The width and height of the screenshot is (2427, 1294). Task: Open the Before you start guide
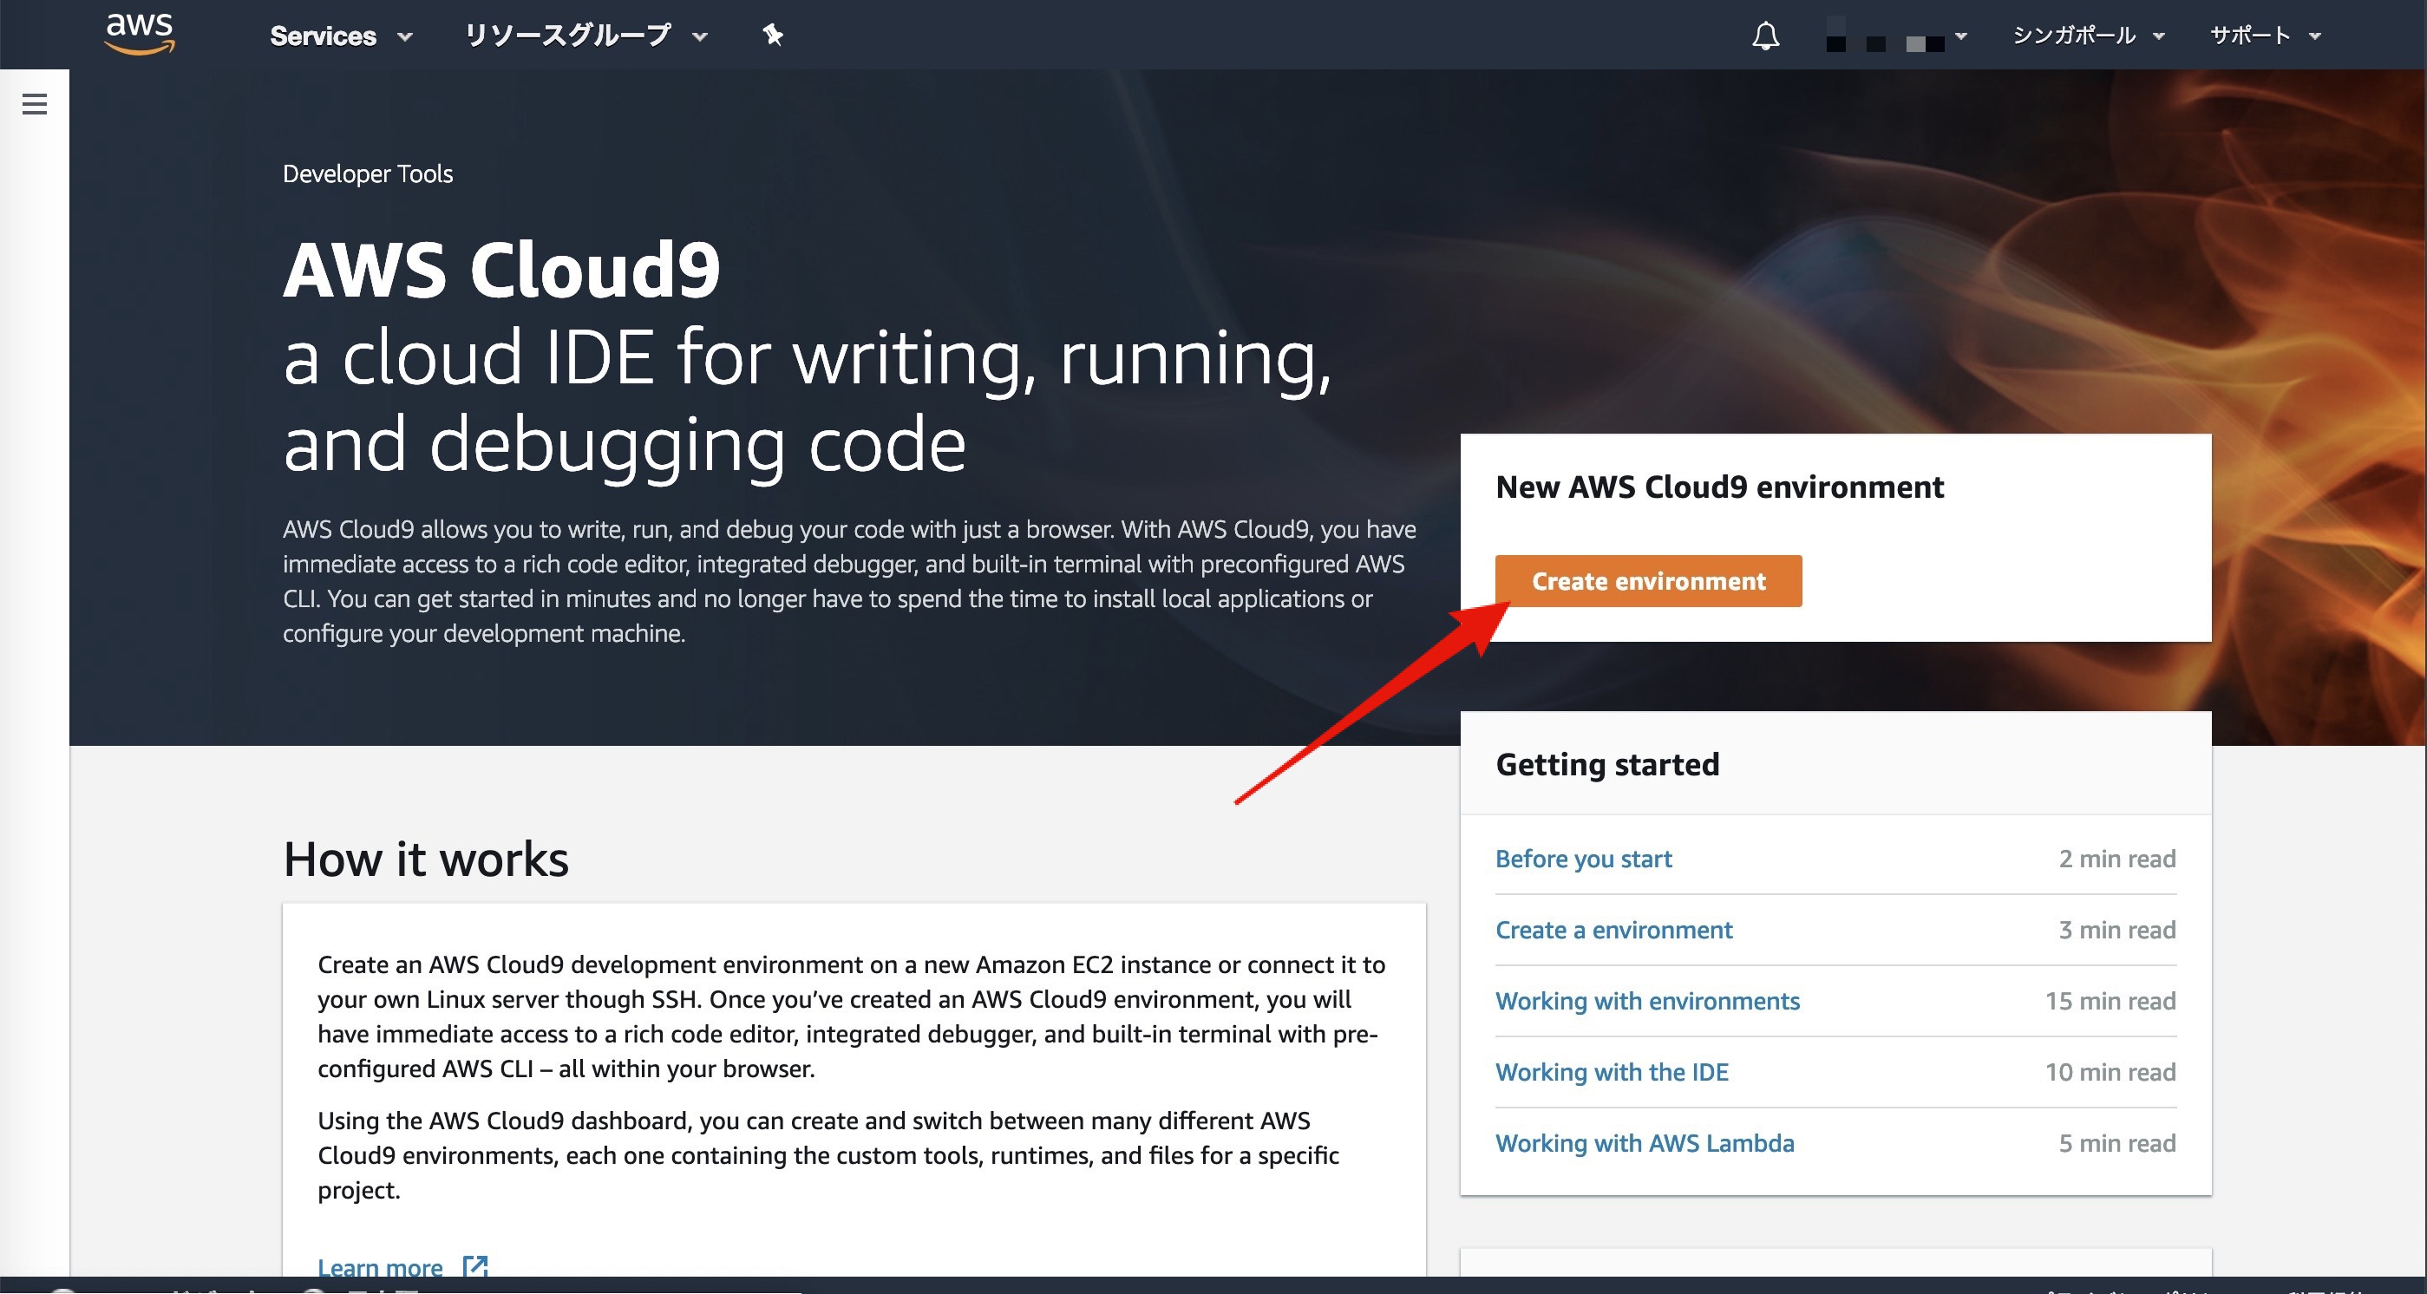(1583, 859)
